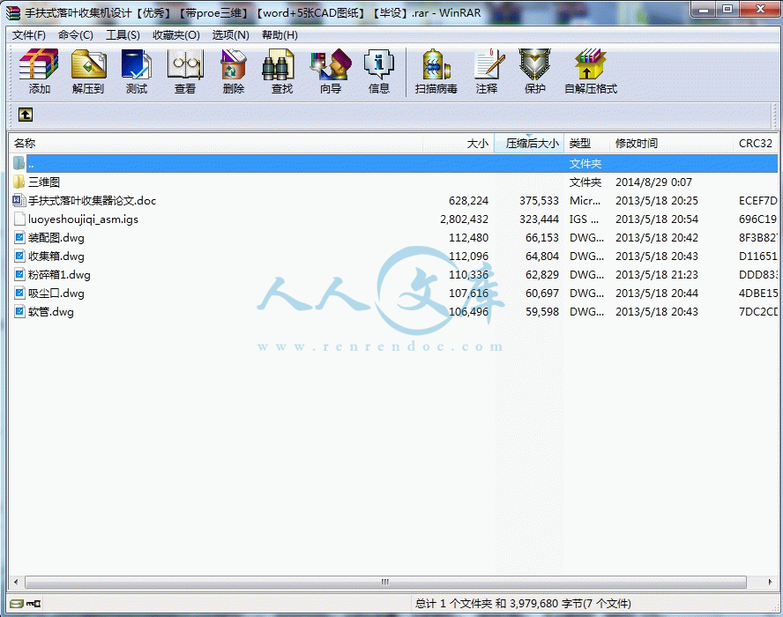Click the Micr... type cell
Viewport: 783px width, 617px height.
pos(585,201)
